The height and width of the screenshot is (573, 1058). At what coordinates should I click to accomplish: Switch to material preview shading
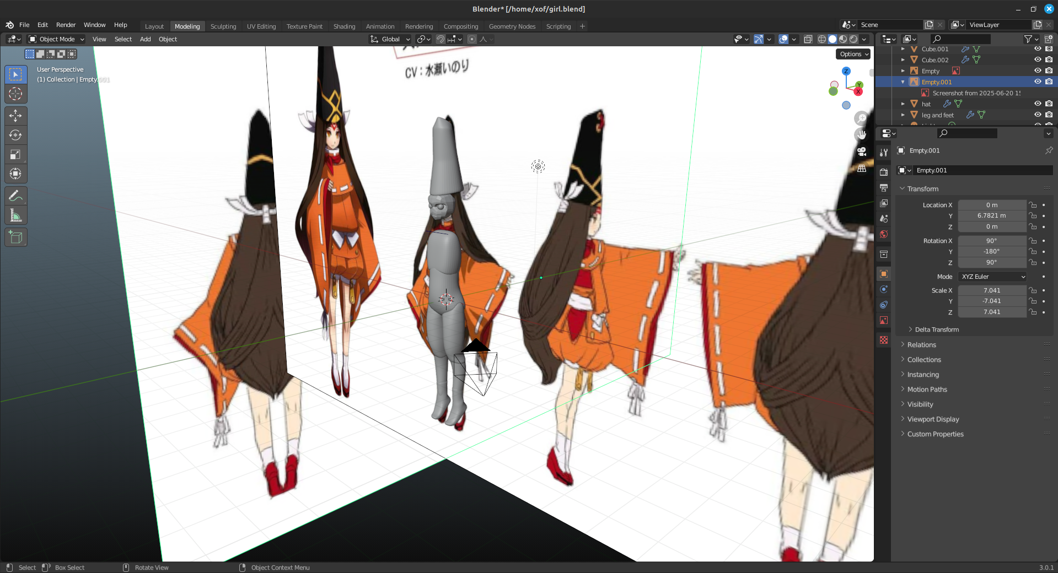point(843,39)
